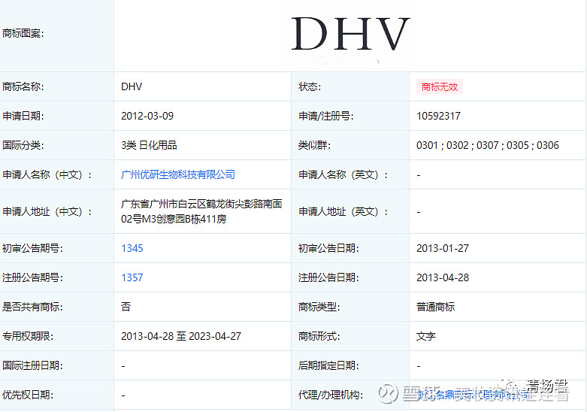Click the 申请人名称（英文） label
Screen dimensions: 587x412
[343, 175]
